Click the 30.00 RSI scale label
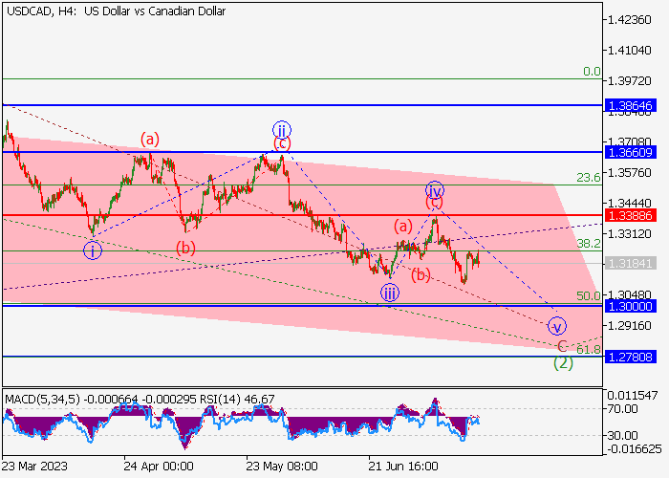This screenshot has height=478, width=669. [x=622, y=436]
